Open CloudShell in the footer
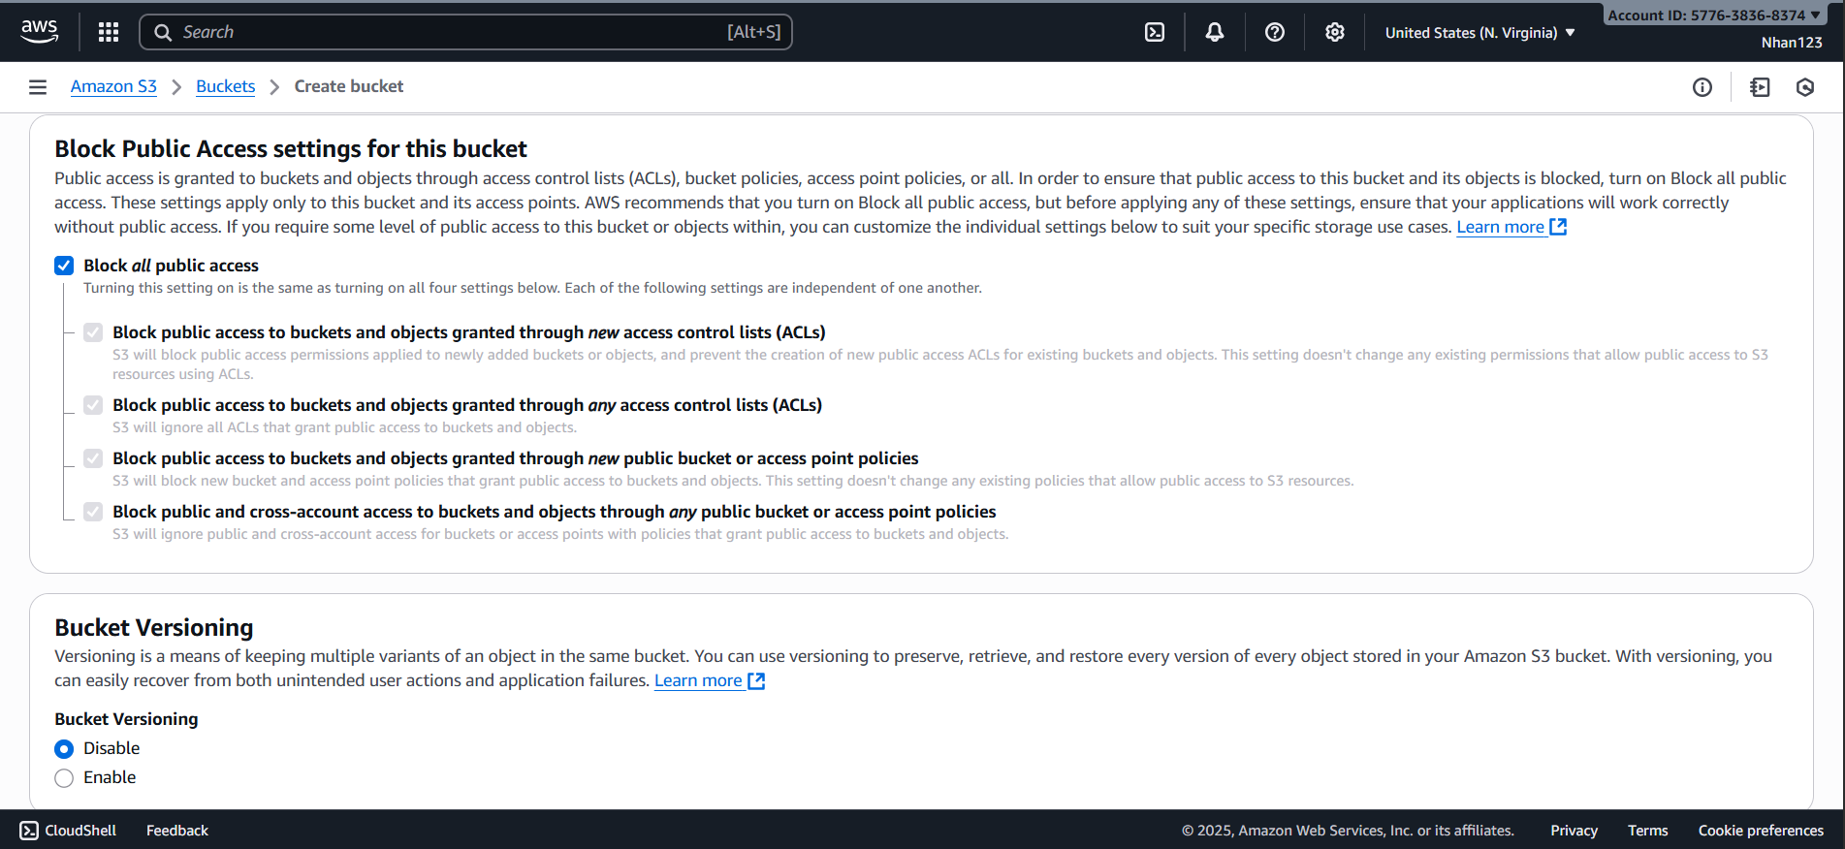Viewport: 1845px width, 849px height. [x=68, y=831]
